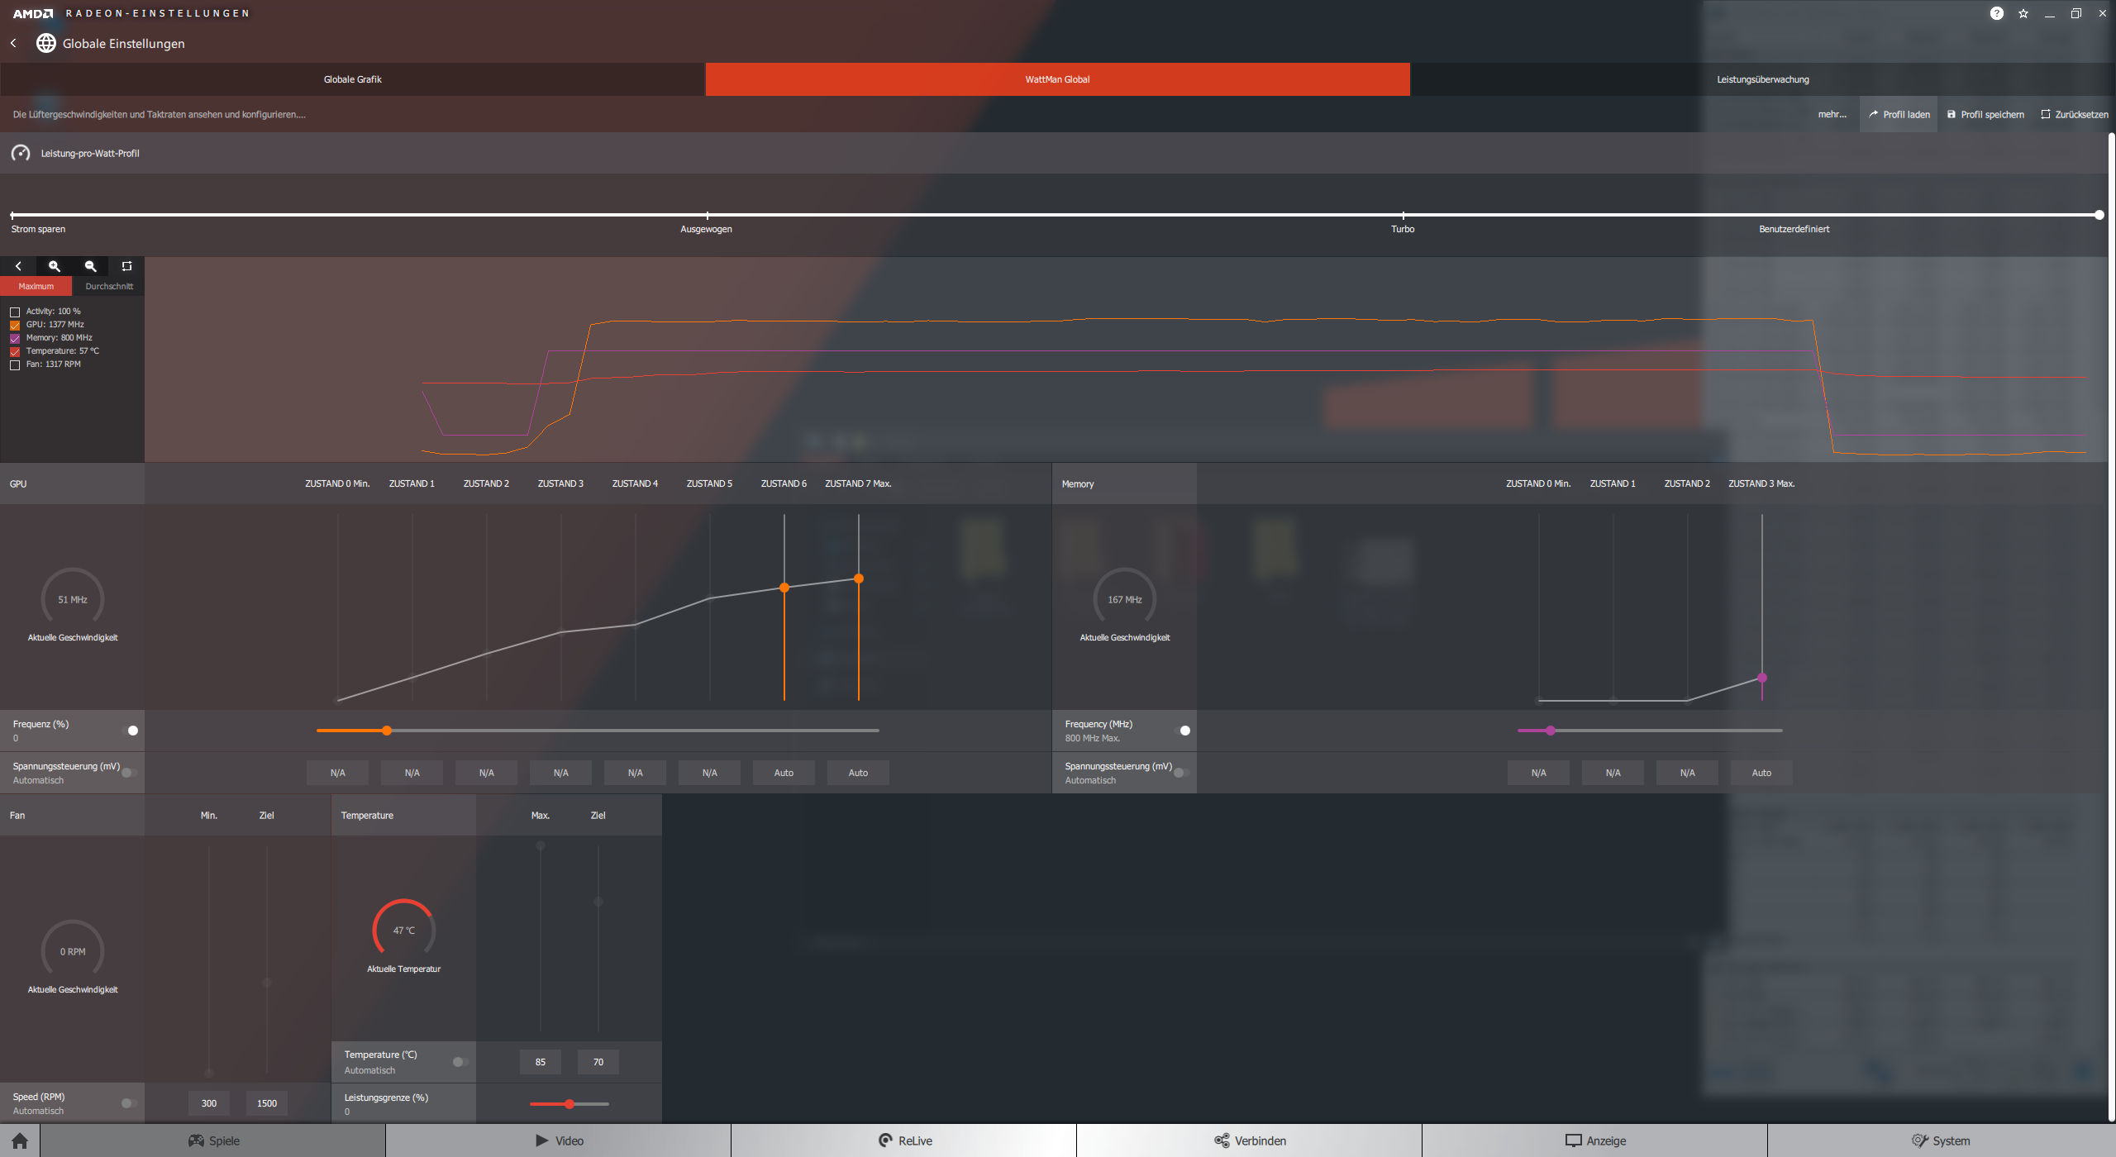Select the Durchschnitt graph mode
The width and height of the screenshot is (2116, 1157).
[x=109, y=286]
